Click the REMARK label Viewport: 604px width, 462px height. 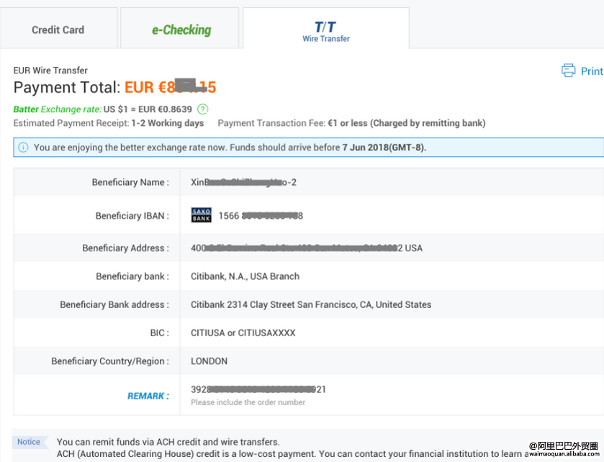(x=148, y=396)
